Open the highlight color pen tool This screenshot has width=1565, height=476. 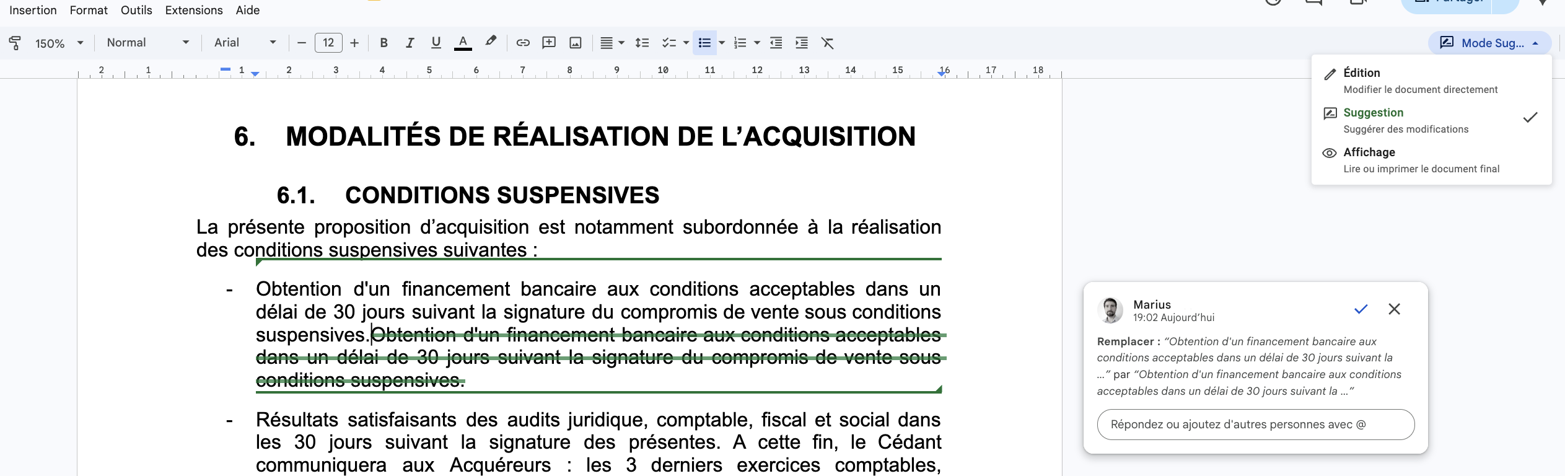pyautogui.click(x=490, y=42)
